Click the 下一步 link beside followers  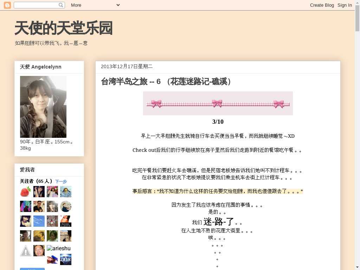[x=61, y=182]
